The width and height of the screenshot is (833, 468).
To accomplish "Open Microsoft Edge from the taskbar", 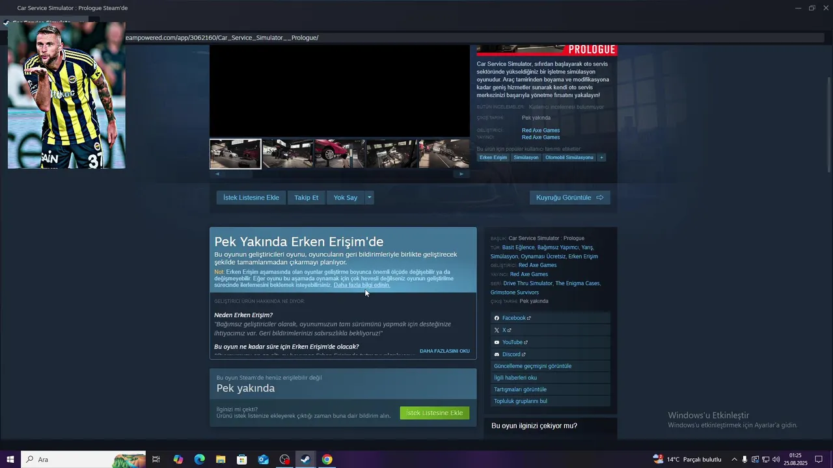I will (x=199, y=460).
